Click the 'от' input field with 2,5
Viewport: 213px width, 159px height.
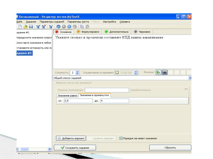click(x=78, y=101)
